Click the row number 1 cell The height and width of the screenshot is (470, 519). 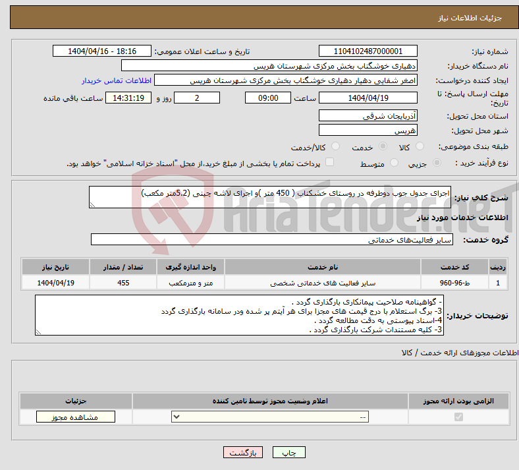(498, 283)
